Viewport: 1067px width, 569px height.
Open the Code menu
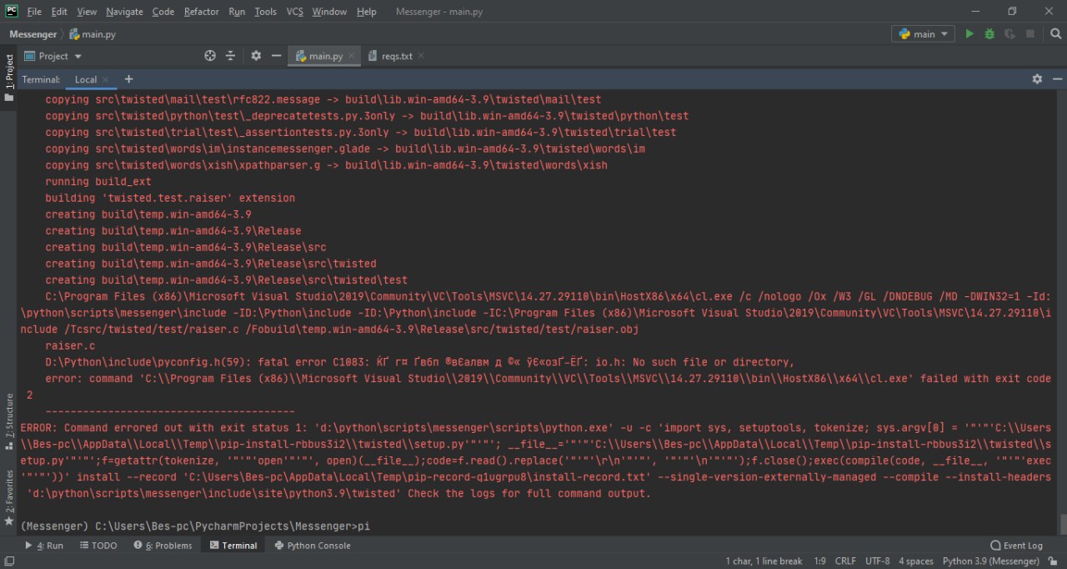coord(163,12)
